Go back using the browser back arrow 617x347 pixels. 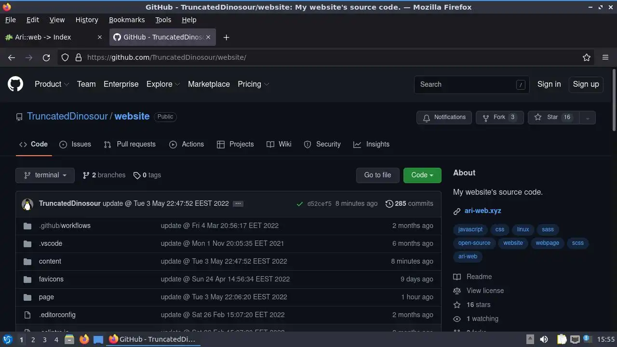tap(12, 57)
